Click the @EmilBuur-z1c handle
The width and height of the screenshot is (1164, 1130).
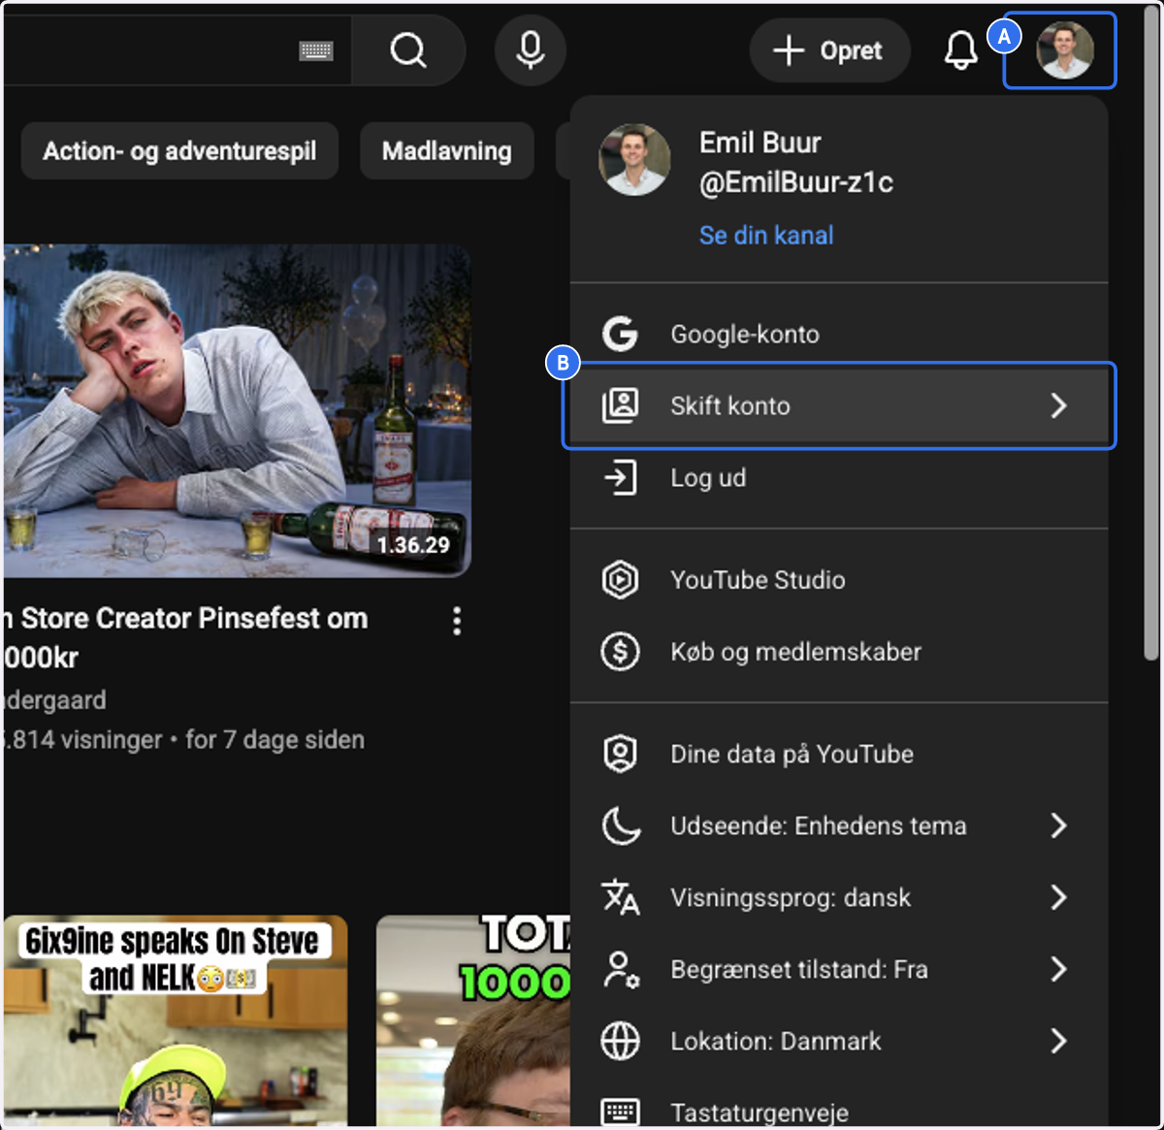(x=796, y=182)
